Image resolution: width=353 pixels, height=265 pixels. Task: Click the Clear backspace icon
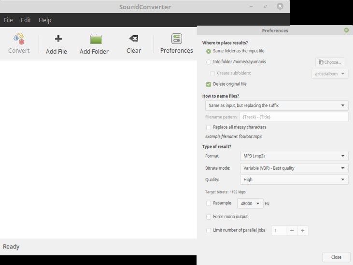pyautogui.click(x=134, y=38)
